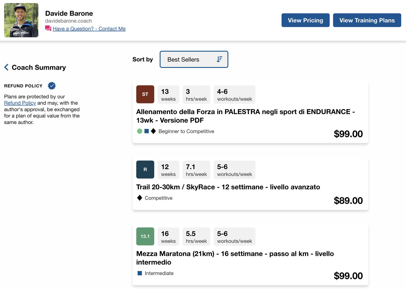The width and height of the screenshot is (406, 289).
Task: Open the Best Sellers sort dropdown
Action: pos(194,59)
